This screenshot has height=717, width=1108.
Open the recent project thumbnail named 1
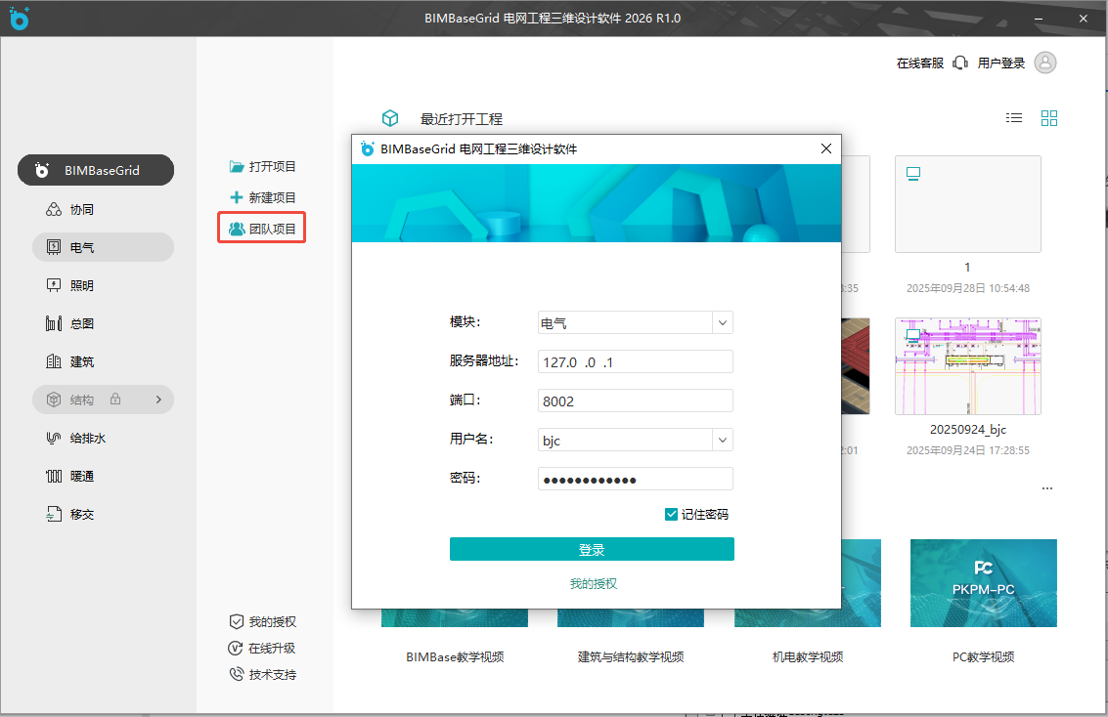(967, 204)
